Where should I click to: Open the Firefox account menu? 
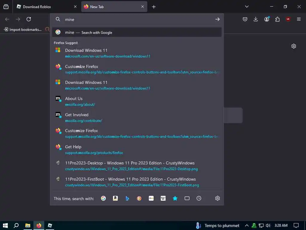267,19
